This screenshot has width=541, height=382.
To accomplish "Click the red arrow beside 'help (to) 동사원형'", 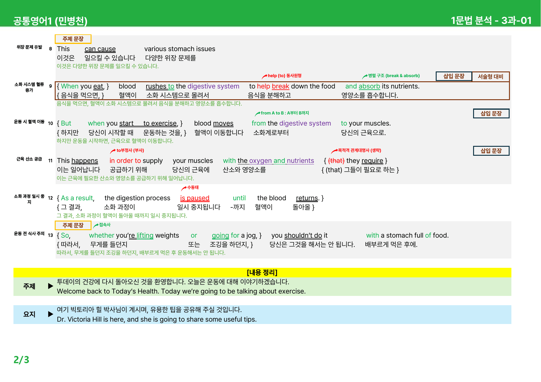I will (x=264, y=77).
